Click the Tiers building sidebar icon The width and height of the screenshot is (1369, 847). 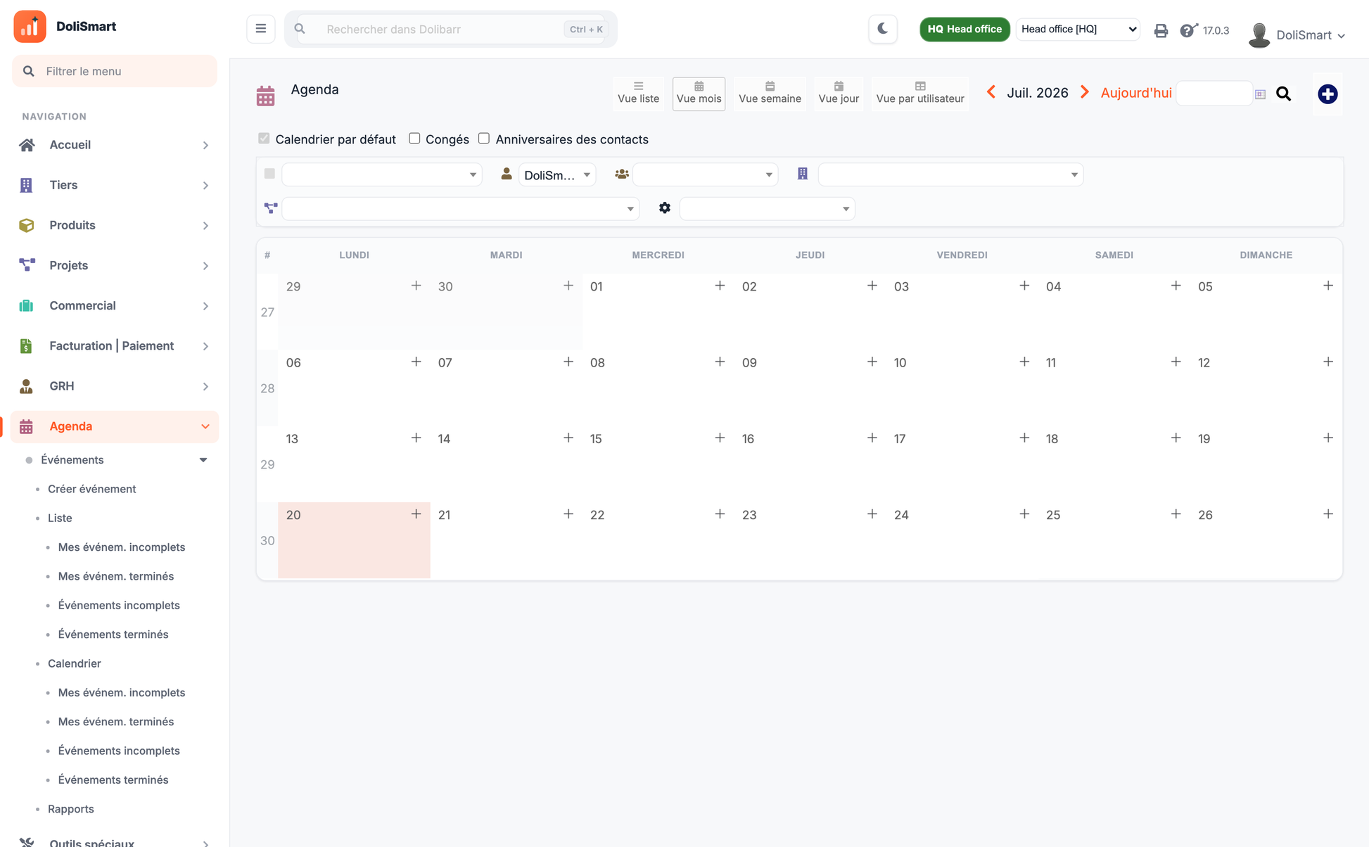click(26, 185)
